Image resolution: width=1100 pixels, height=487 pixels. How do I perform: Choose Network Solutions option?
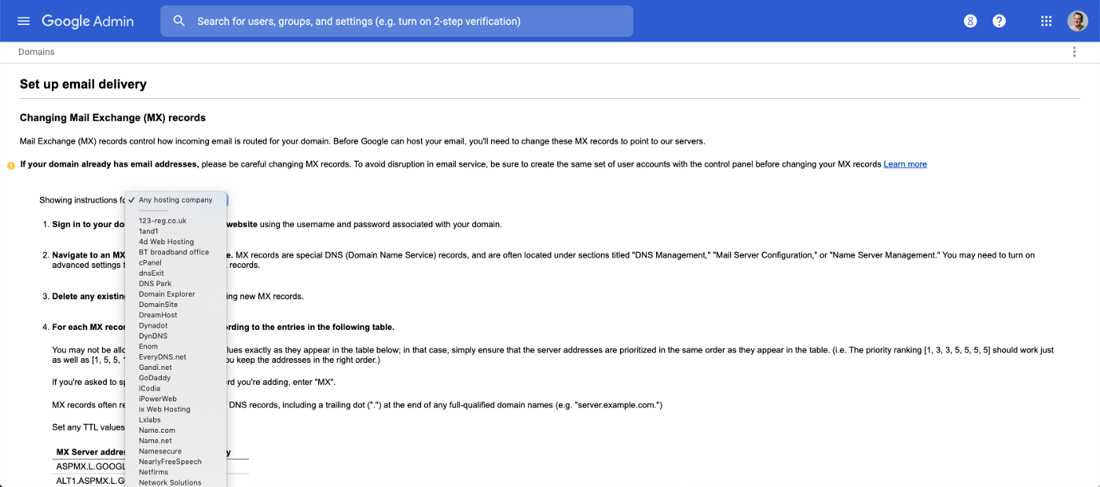(x=170, y=482)
